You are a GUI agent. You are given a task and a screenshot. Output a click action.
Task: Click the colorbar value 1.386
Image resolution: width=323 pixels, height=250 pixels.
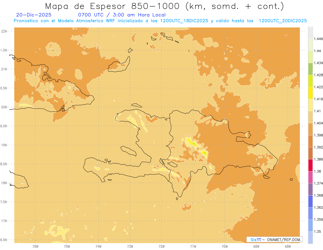[x=319, y=159]
